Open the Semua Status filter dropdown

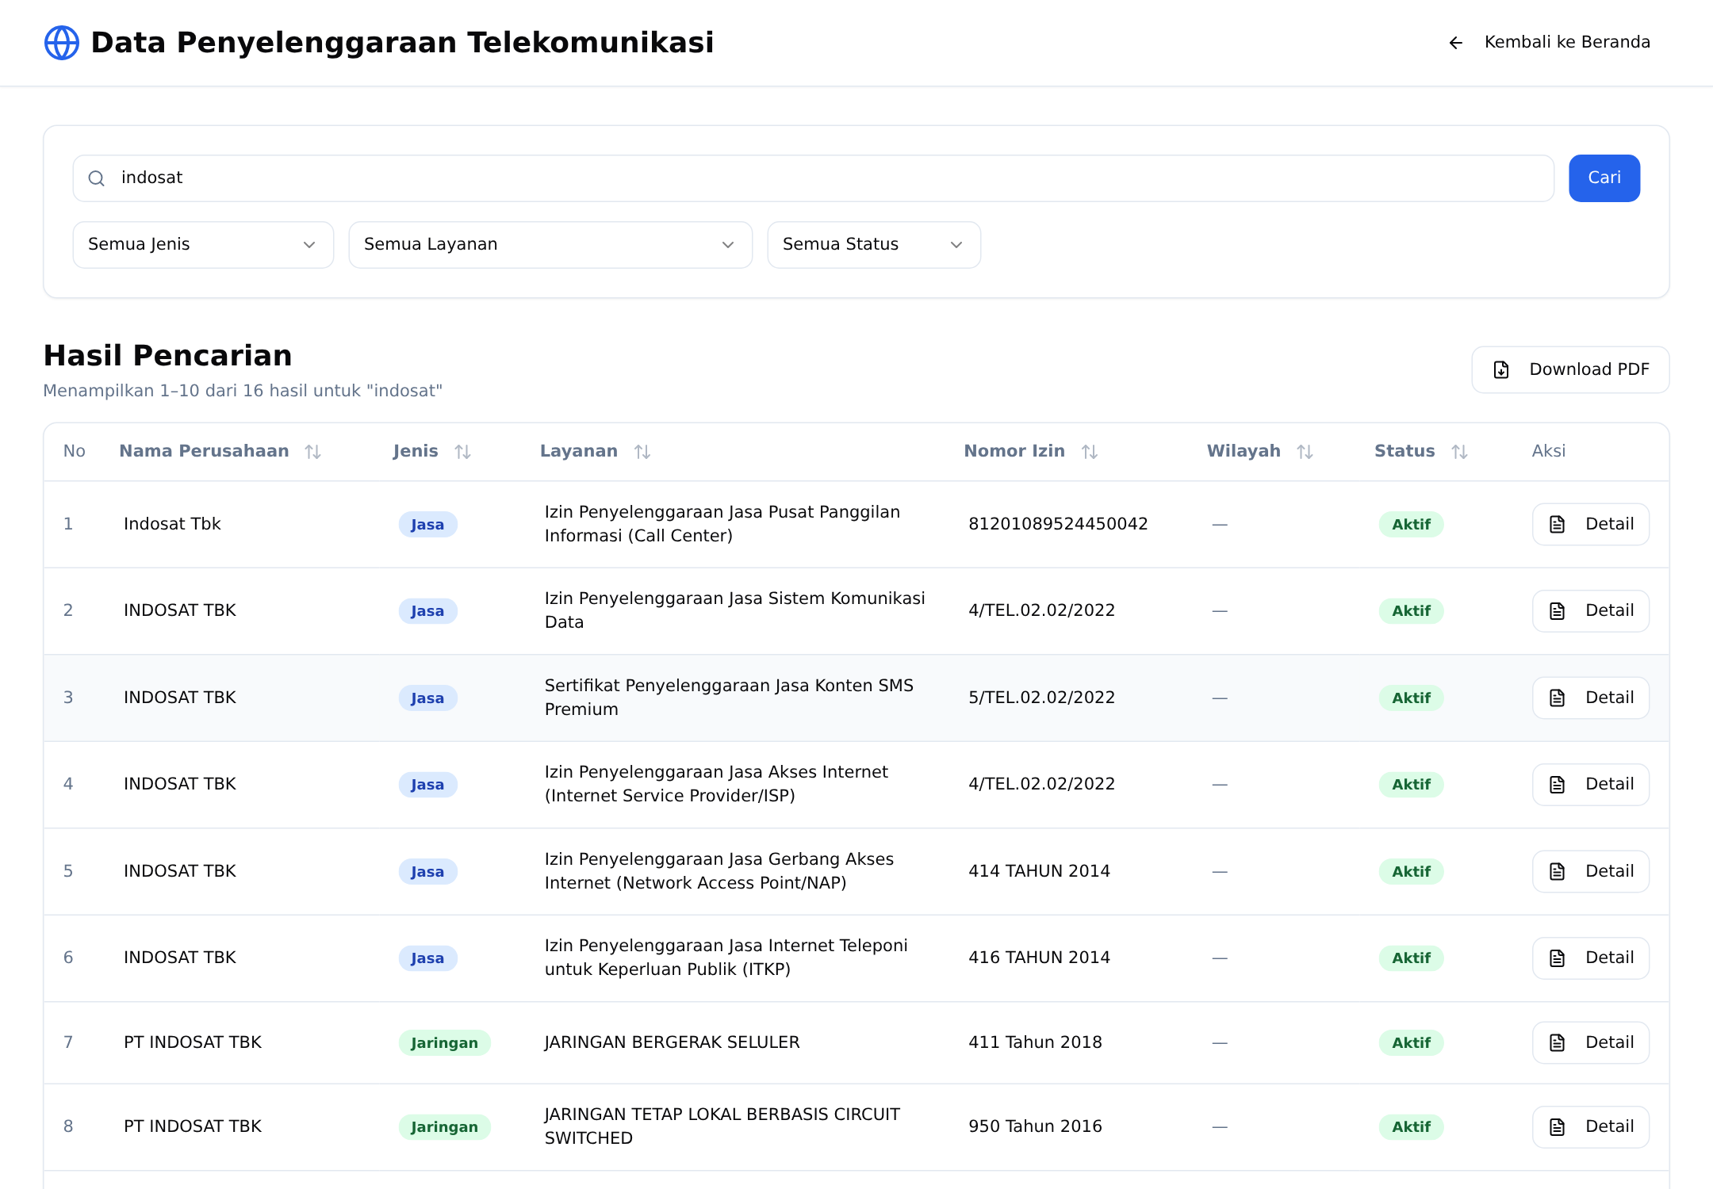874,245
